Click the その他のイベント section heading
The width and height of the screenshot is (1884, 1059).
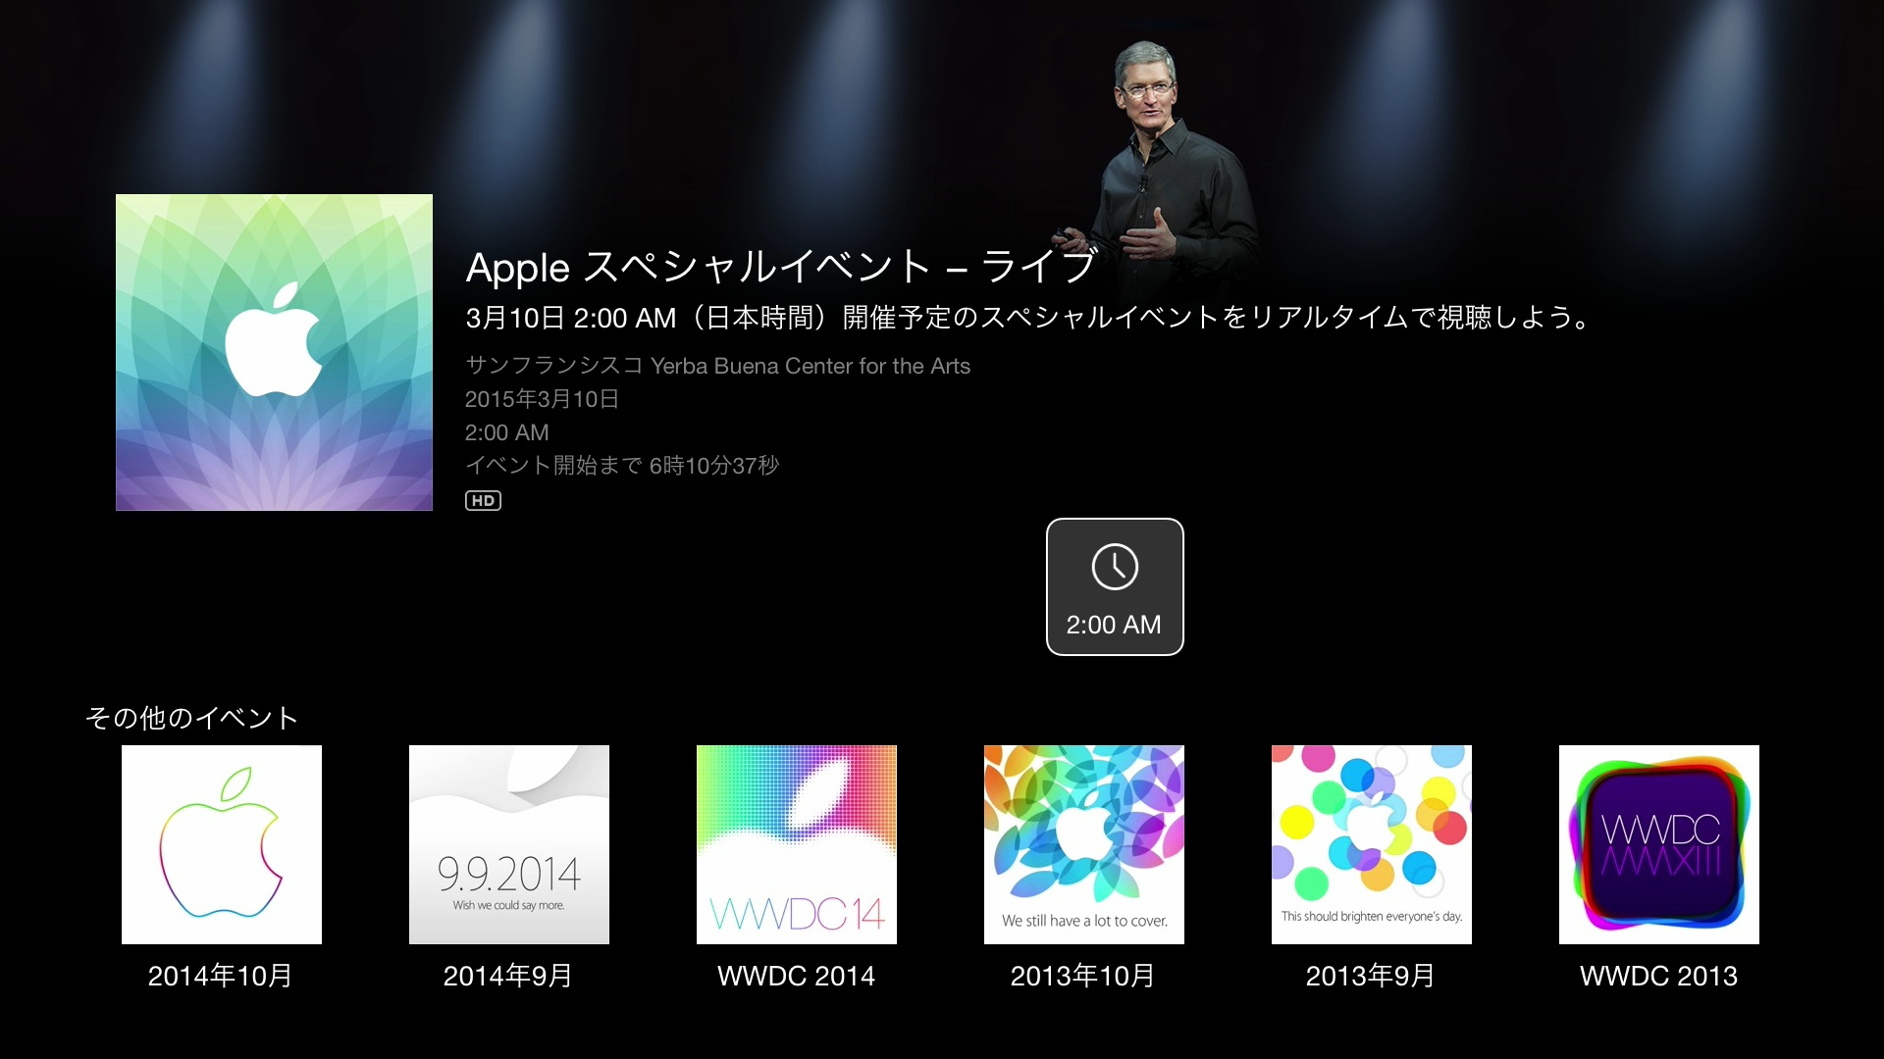click(192, 718)
